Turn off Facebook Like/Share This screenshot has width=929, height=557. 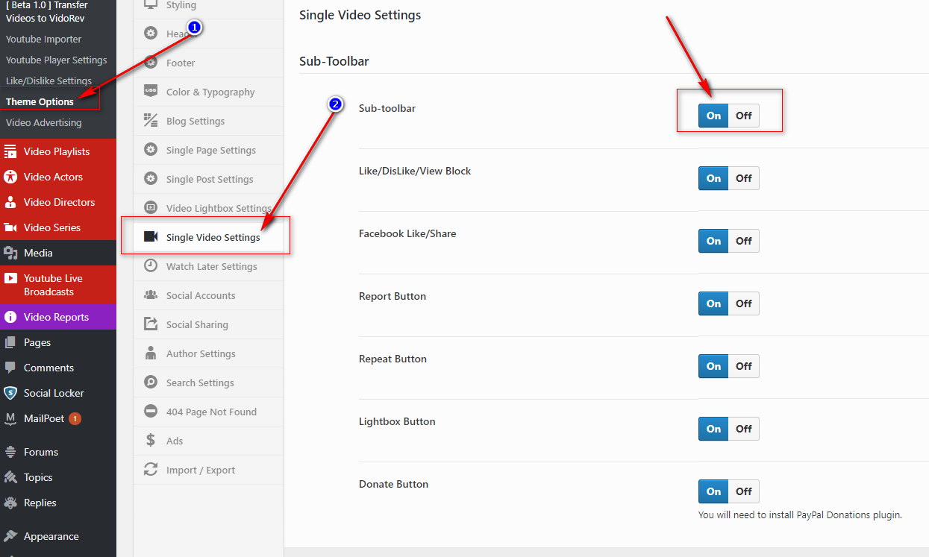coord(743,241)
